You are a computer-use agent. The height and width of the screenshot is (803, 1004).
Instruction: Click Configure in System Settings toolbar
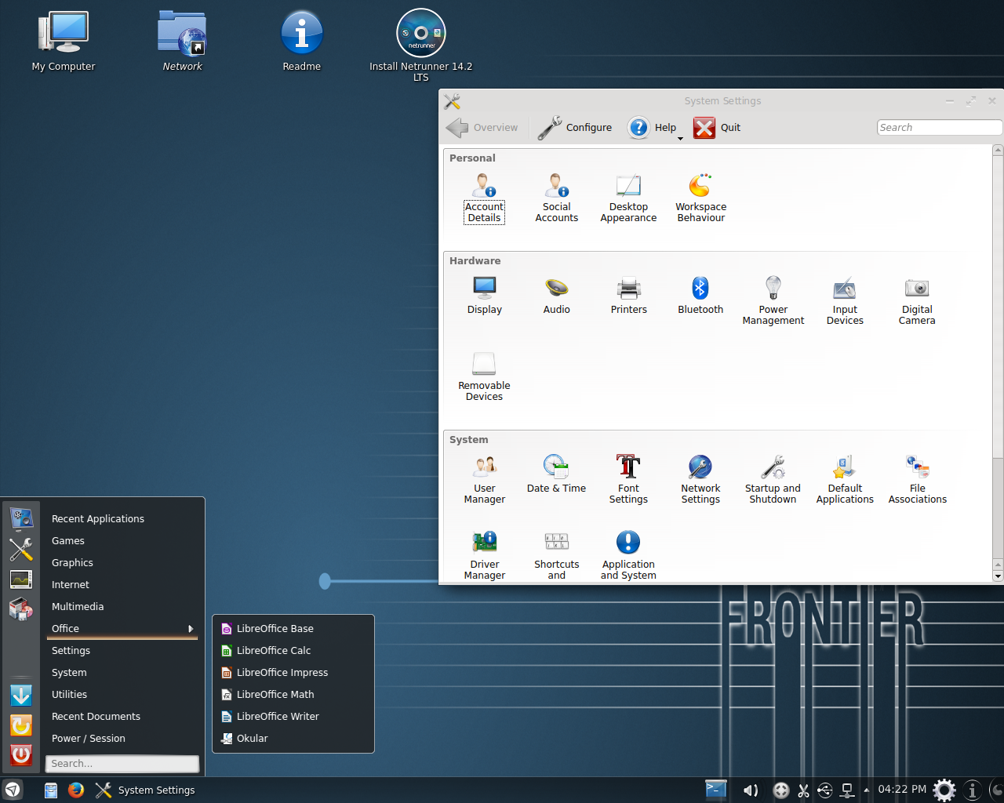pyautogui.click(x=575, y=128)
